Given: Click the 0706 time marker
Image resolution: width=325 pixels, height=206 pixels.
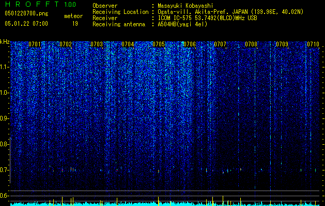Looking at the screenshot, I should pos(190,44).
